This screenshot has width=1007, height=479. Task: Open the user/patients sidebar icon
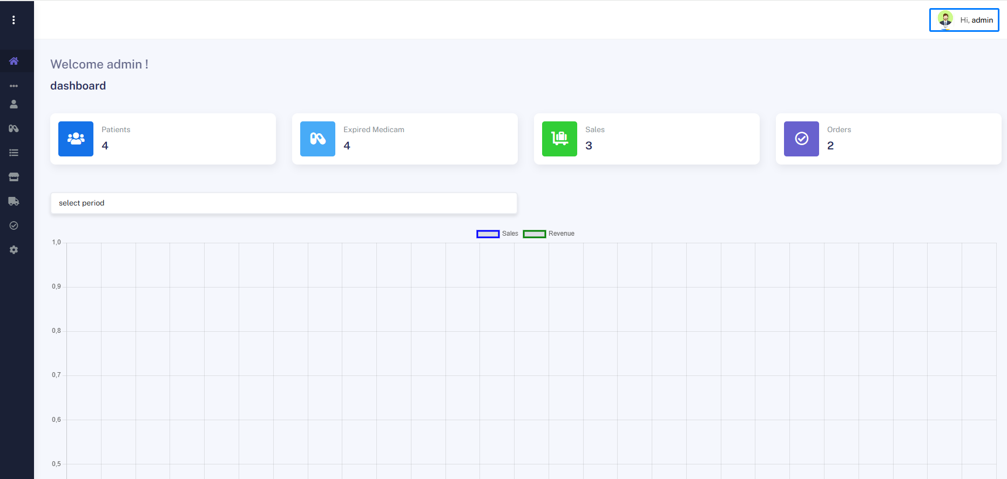(x=14, y=104)
